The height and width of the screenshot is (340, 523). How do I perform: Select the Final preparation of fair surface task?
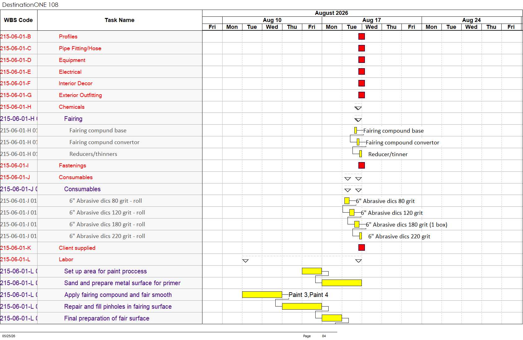coord(107,318)
